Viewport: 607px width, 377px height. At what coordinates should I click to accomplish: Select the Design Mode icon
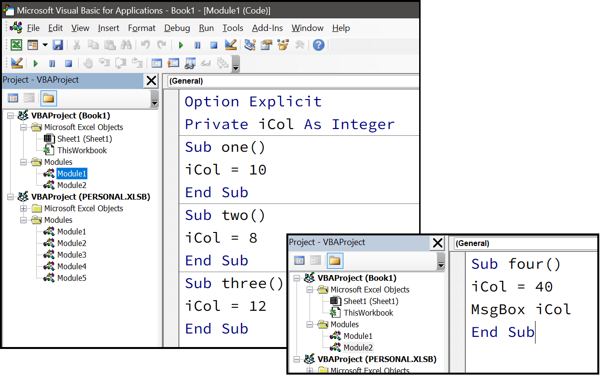[x=231, y=44]
